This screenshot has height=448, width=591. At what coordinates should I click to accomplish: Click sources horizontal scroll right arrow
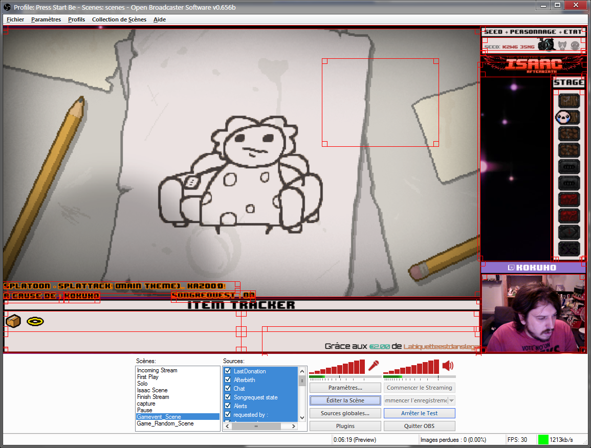294,426
